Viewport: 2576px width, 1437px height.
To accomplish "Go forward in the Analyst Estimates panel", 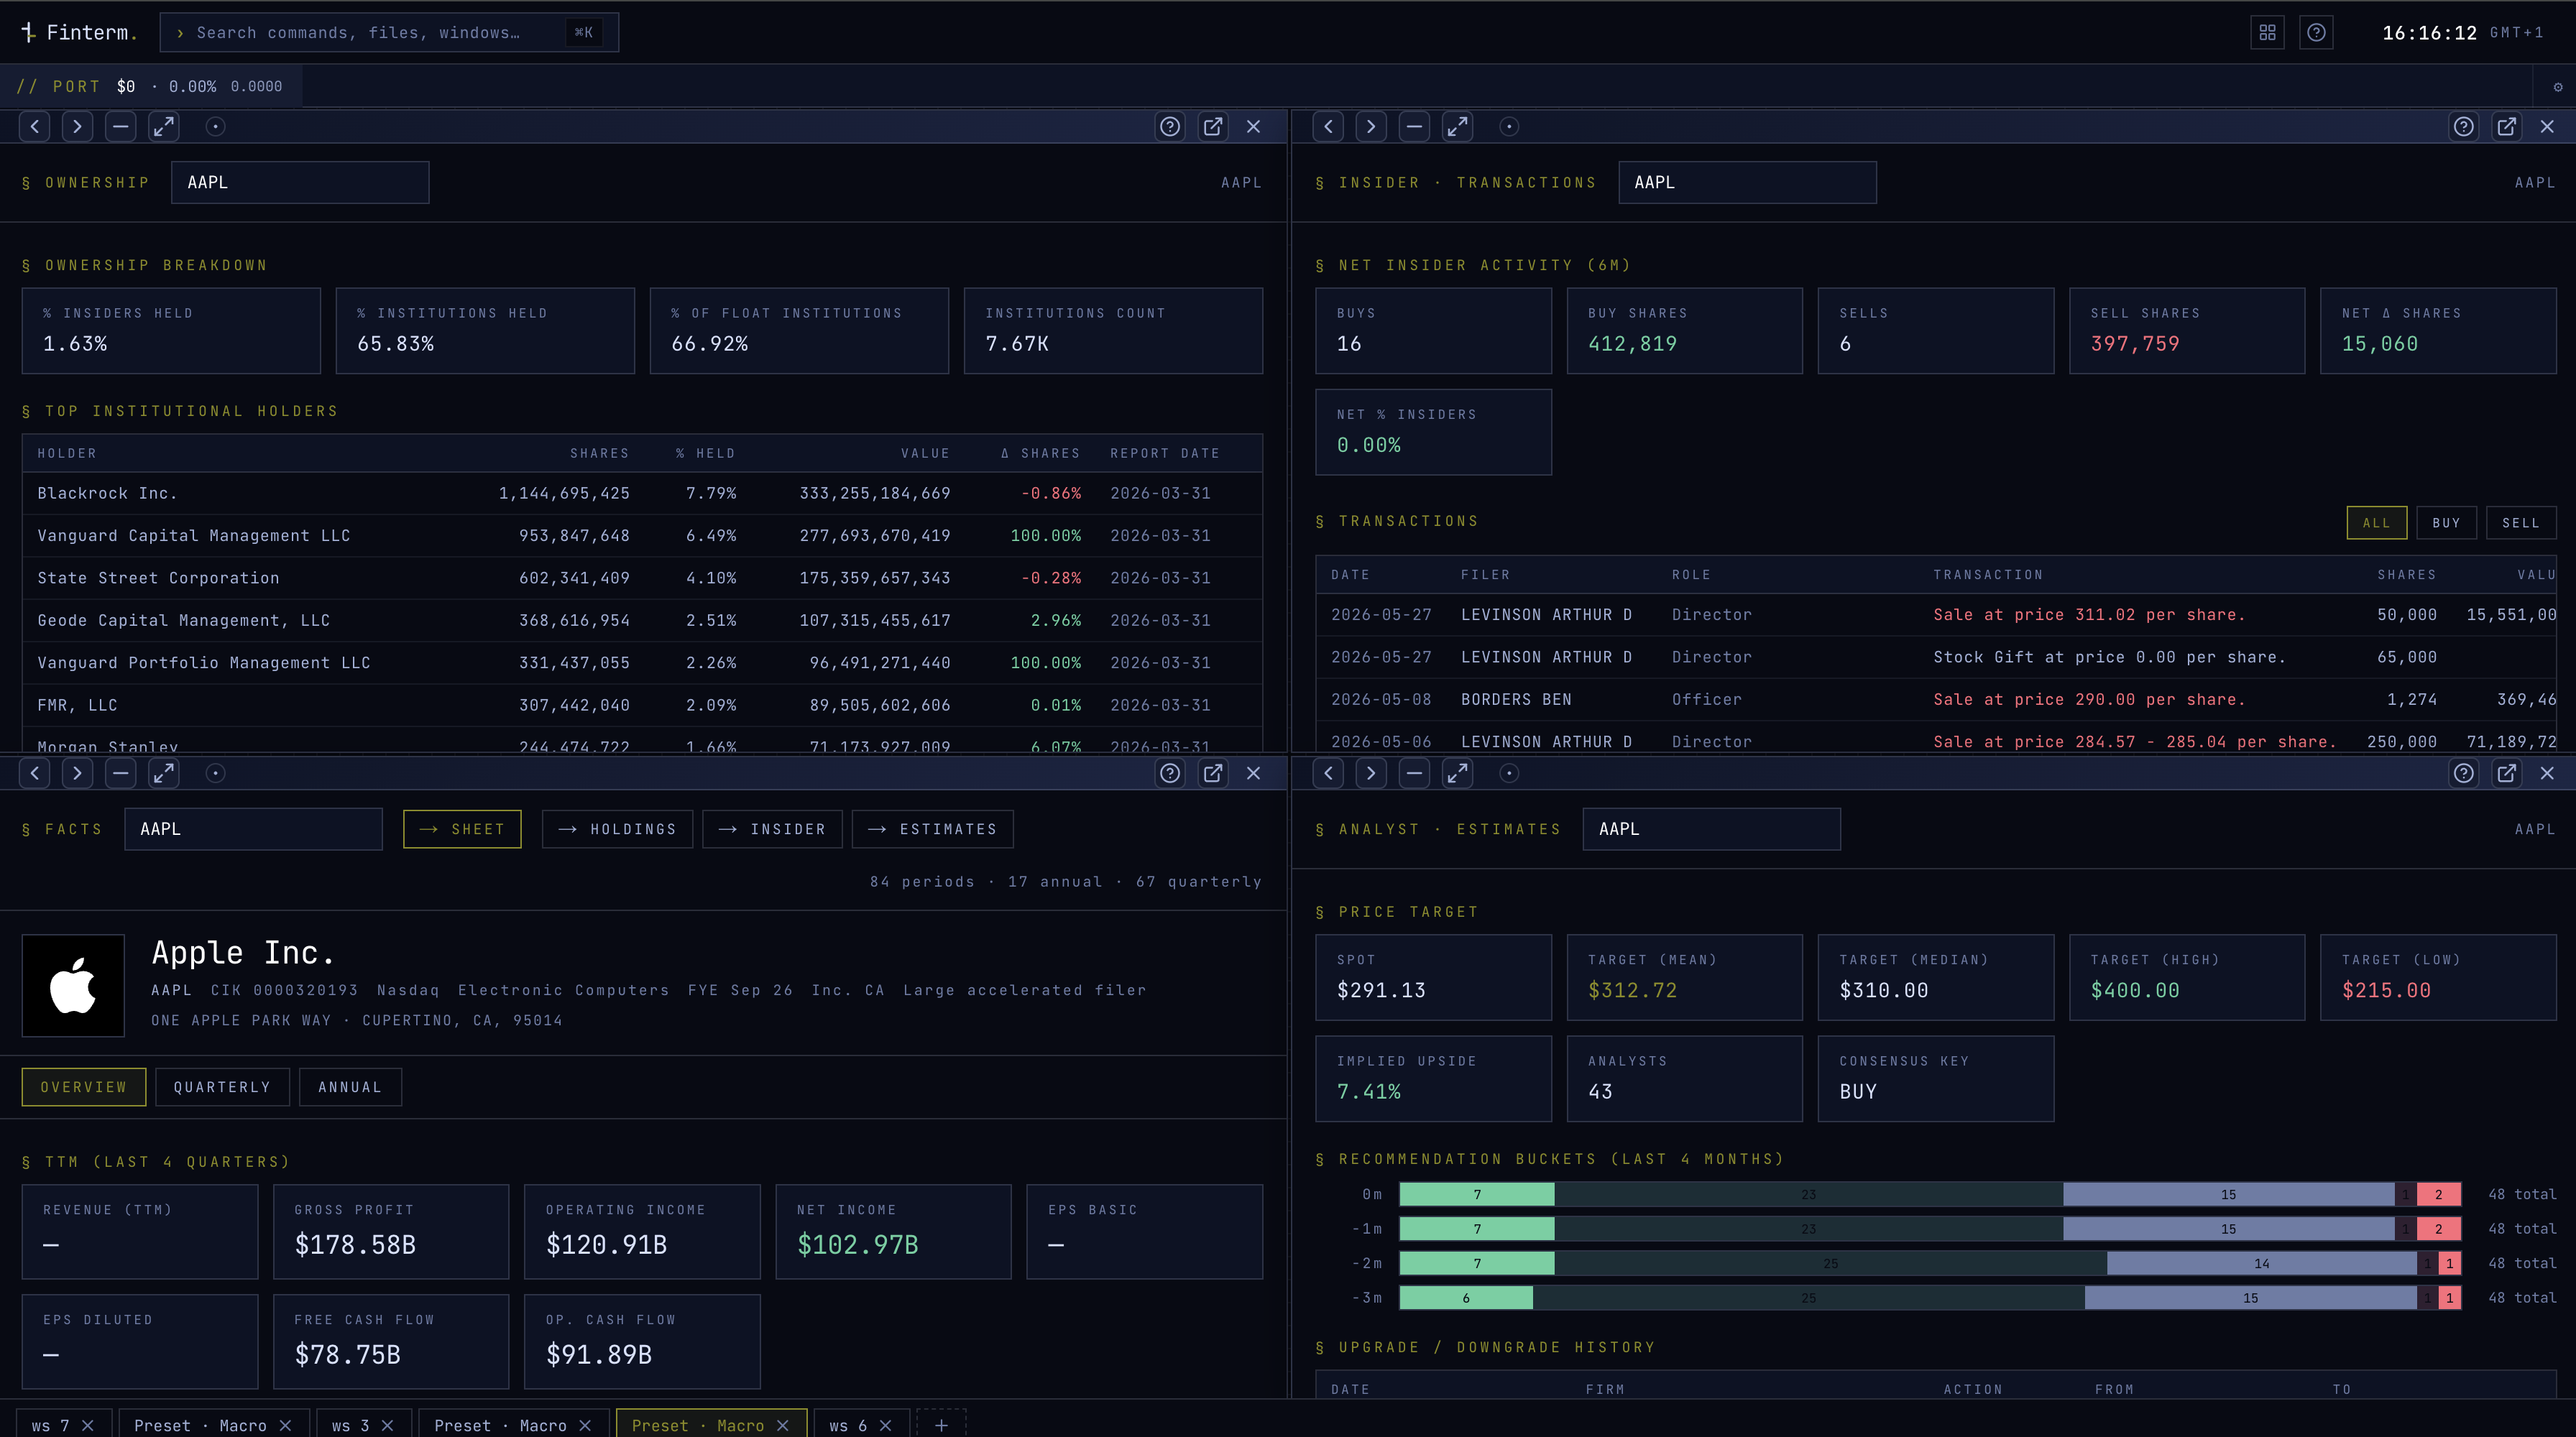I will pos(1371,773).
